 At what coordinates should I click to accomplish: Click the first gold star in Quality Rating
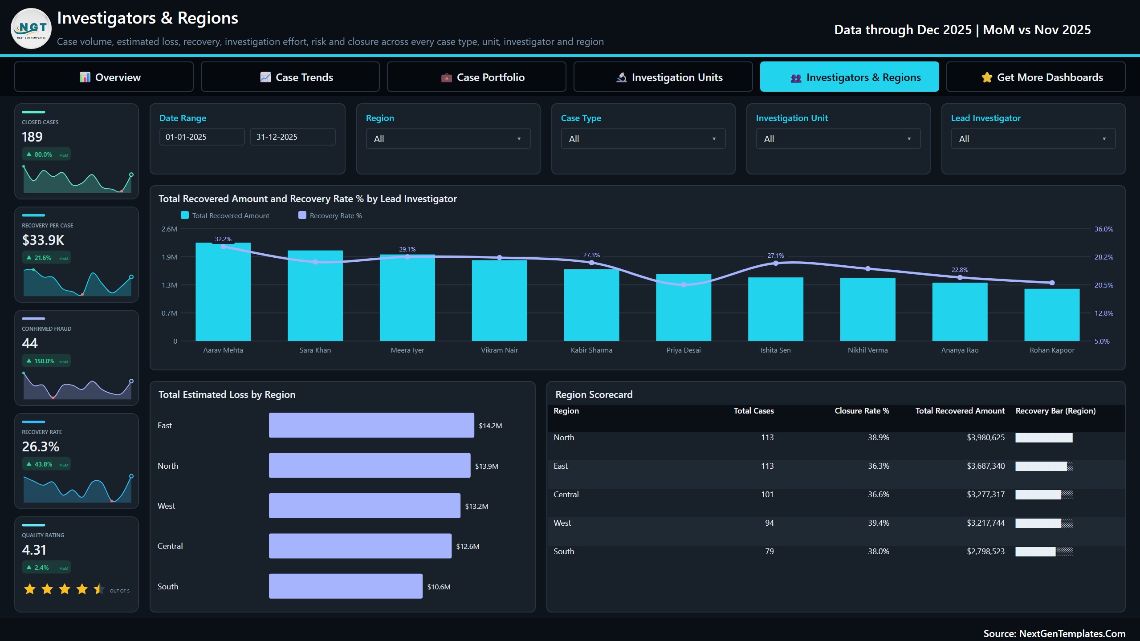point(30,589)
